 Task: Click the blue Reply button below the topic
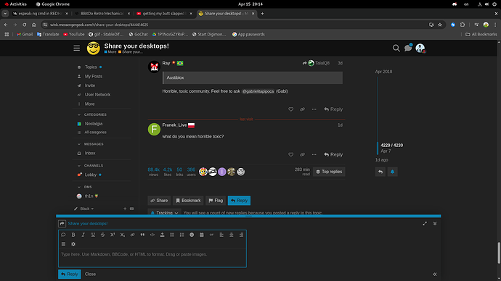239,201
